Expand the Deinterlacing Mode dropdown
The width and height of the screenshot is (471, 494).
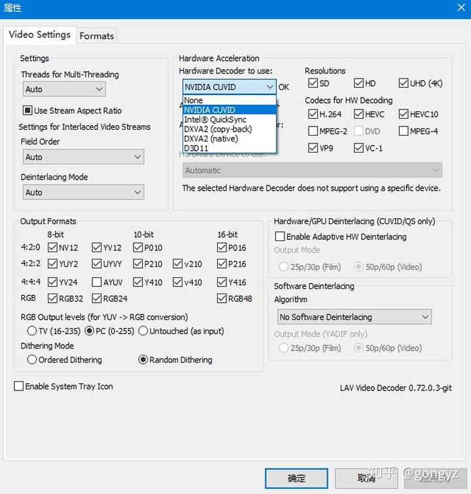click(82, 193)
